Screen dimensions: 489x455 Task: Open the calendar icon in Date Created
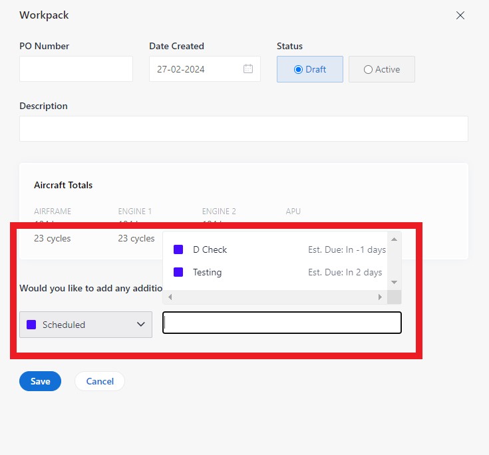point(247,69)
